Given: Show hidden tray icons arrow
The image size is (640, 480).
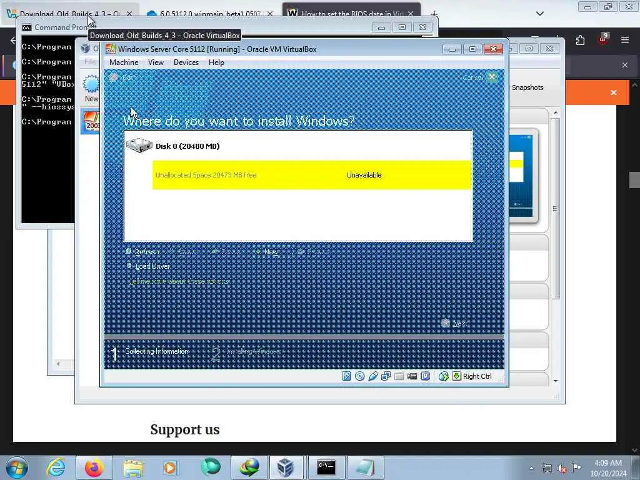Looking at the screenshot, I should coord(531,468).
